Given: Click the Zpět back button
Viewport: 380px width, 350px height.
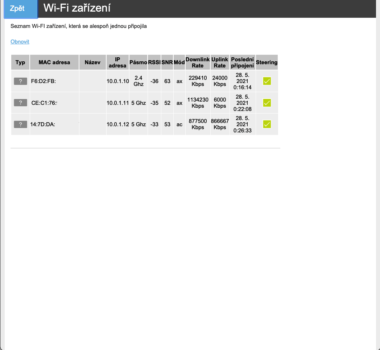Looking at the screenshot, I should [x=21, y=9].
